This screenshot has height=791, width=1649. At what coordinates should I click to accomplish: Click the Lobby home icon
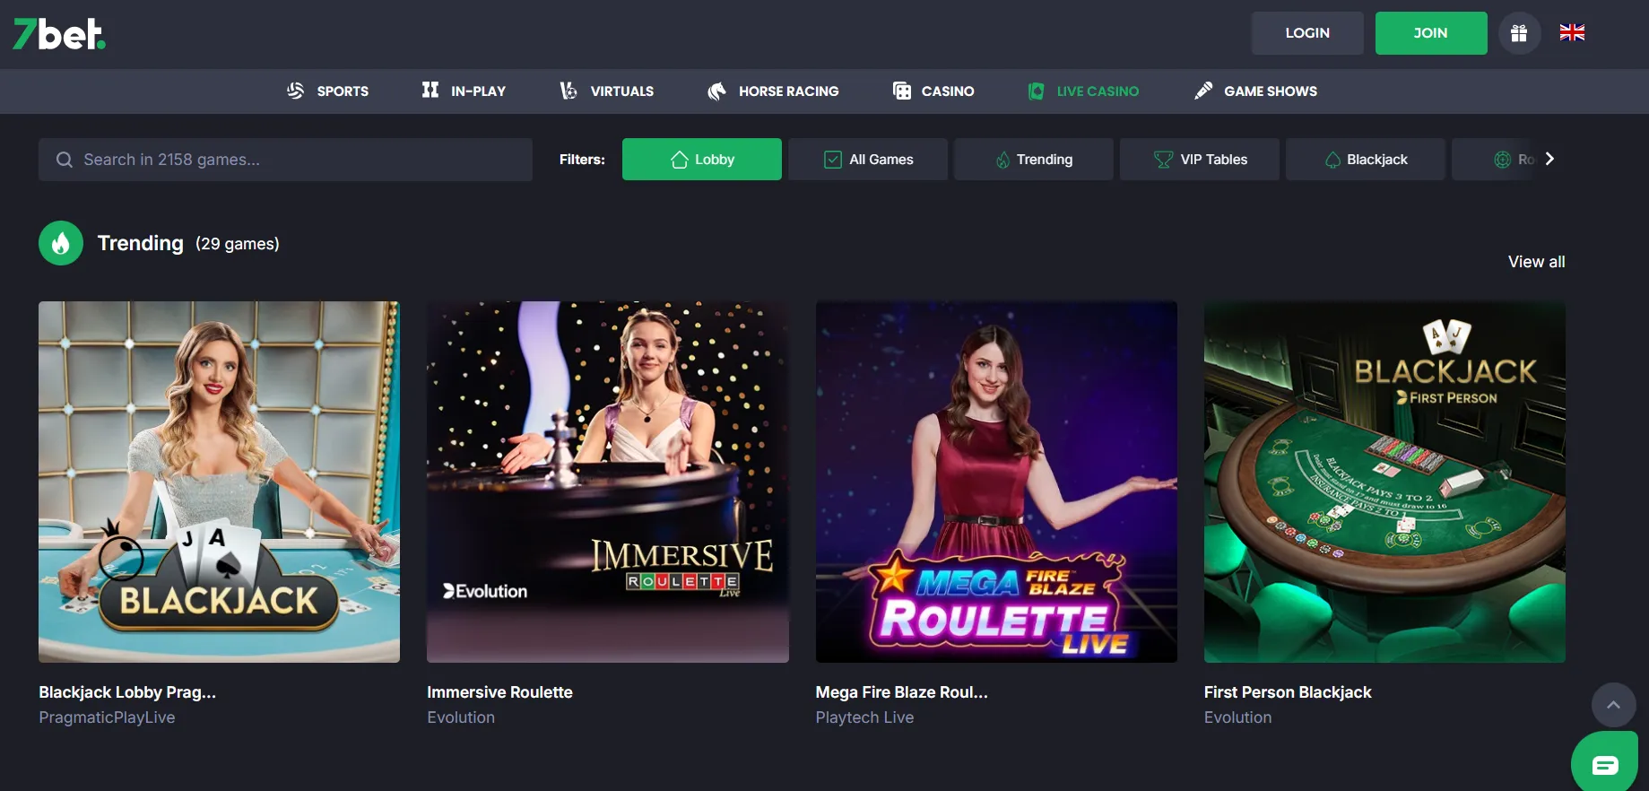[x=680, y=159]
